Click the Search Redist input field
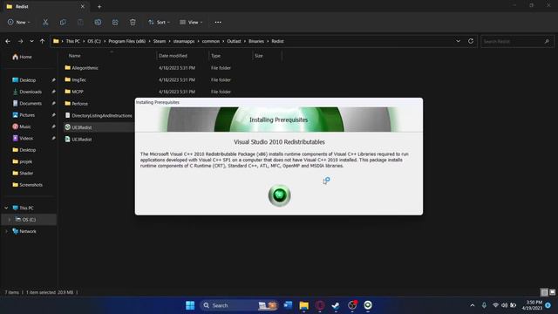The width and height of the screenshot is (558, 314). tap(517, 41)
